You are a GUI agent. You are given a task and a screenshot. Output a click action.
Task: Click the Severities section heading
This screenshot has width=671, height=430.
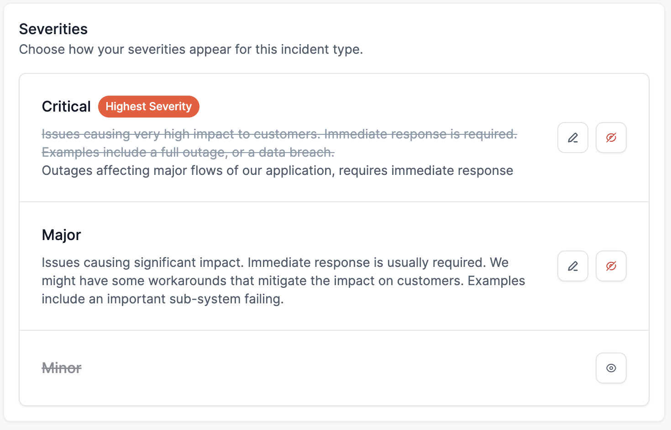(x=53, y=29)
